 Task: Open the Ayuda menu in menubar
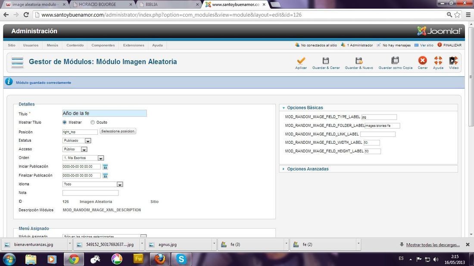pyautogui.click(x=157, y=45)
